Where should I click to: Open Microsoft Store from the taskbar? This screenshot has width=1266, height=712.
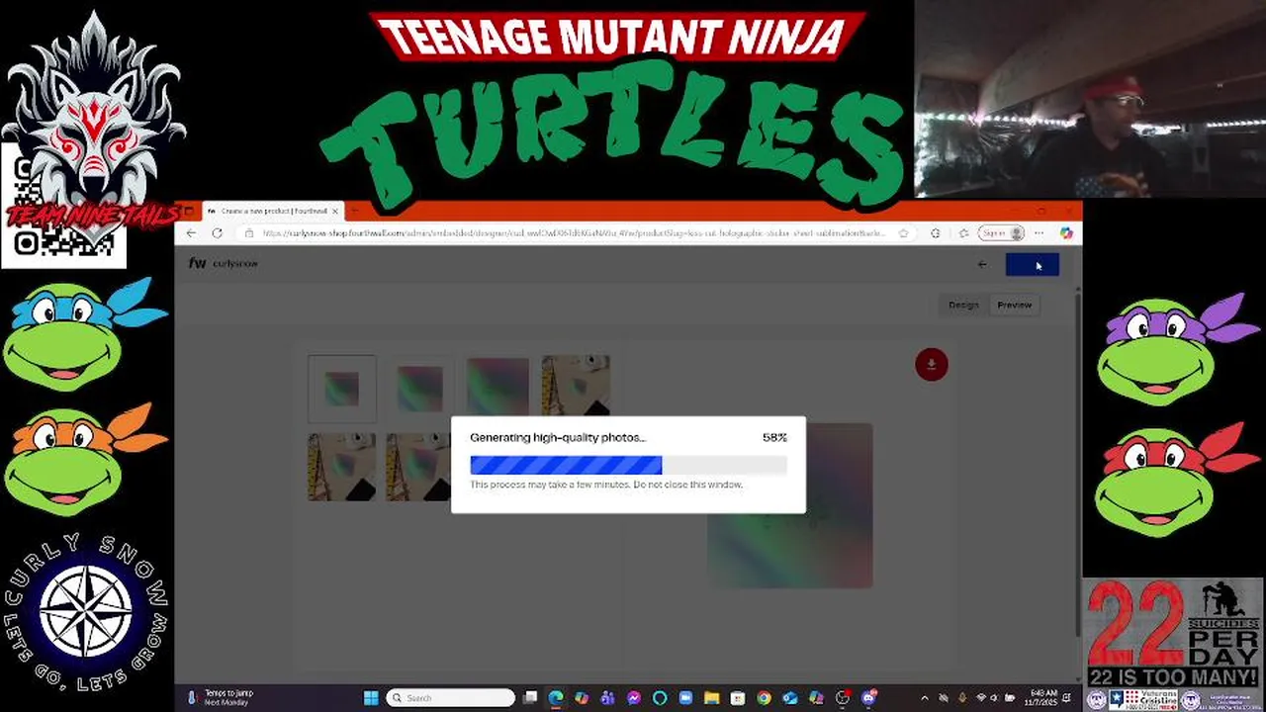click(738, 698)
